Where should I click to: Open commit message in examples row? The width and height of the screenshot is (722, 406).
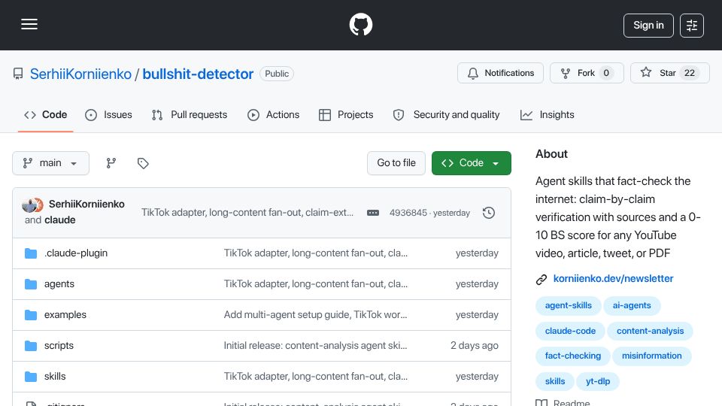(x=315, y=315)
